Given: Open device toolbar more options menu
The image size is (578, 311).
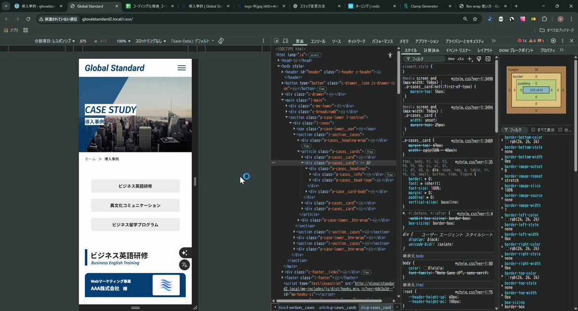Looking at the screenshot, I should click(x=263, y=41).
